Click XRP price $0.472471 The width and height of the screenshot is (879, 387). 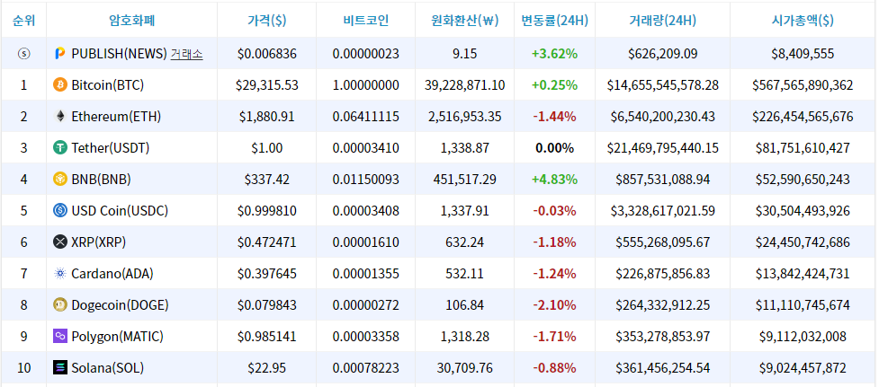point(267,242)
